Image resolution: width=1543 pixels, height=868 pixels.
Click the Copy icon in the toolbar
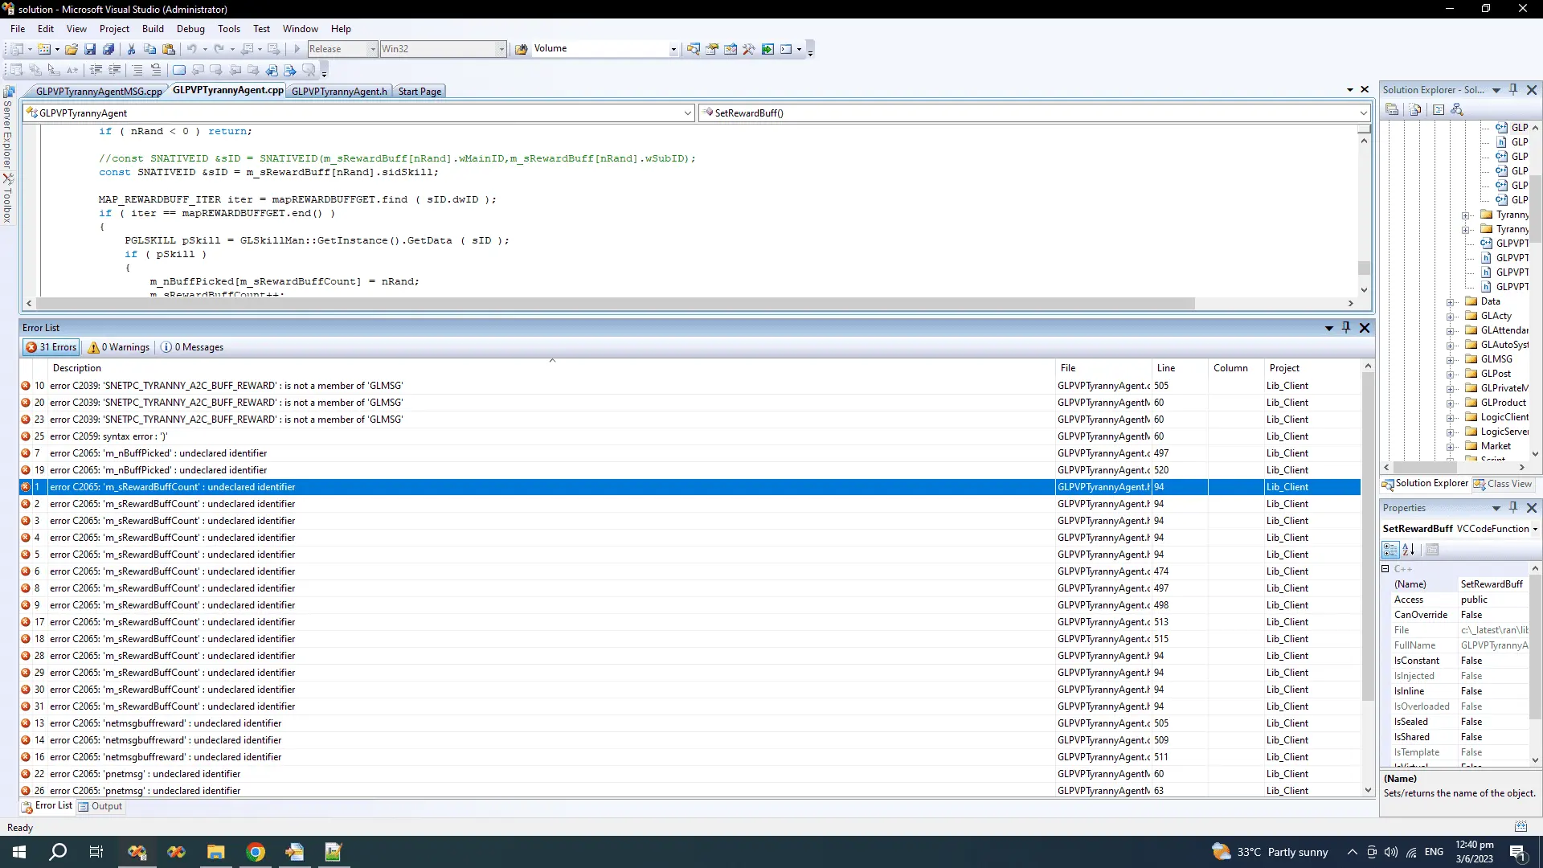pos(149,49)
